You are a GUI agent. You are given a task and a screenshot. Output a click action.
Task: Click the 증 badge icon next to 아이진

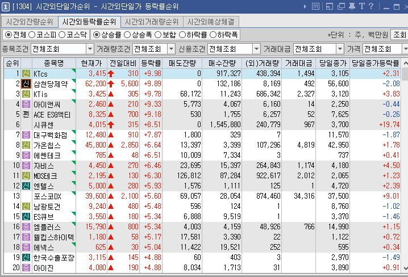[26, 268]
